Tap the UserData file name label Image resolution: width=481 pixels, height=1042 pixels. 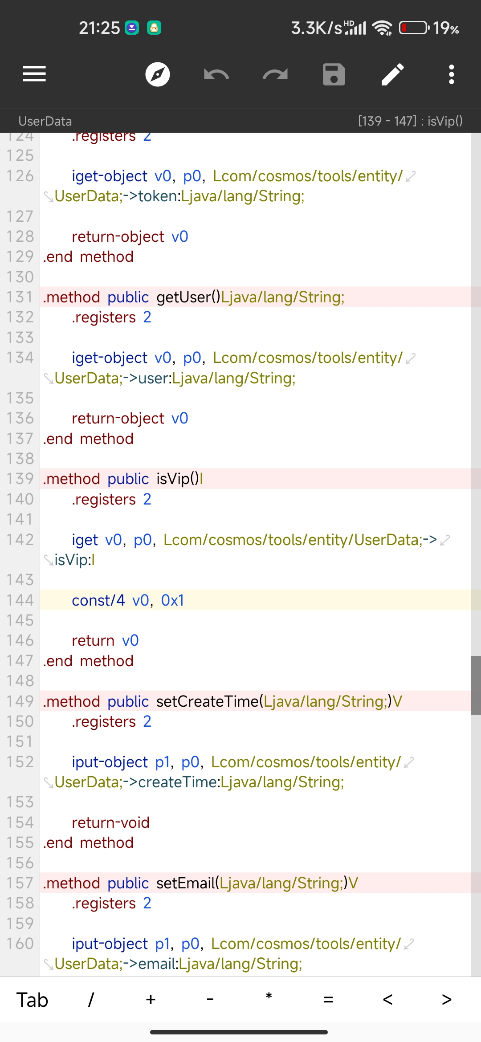point(45,121)
